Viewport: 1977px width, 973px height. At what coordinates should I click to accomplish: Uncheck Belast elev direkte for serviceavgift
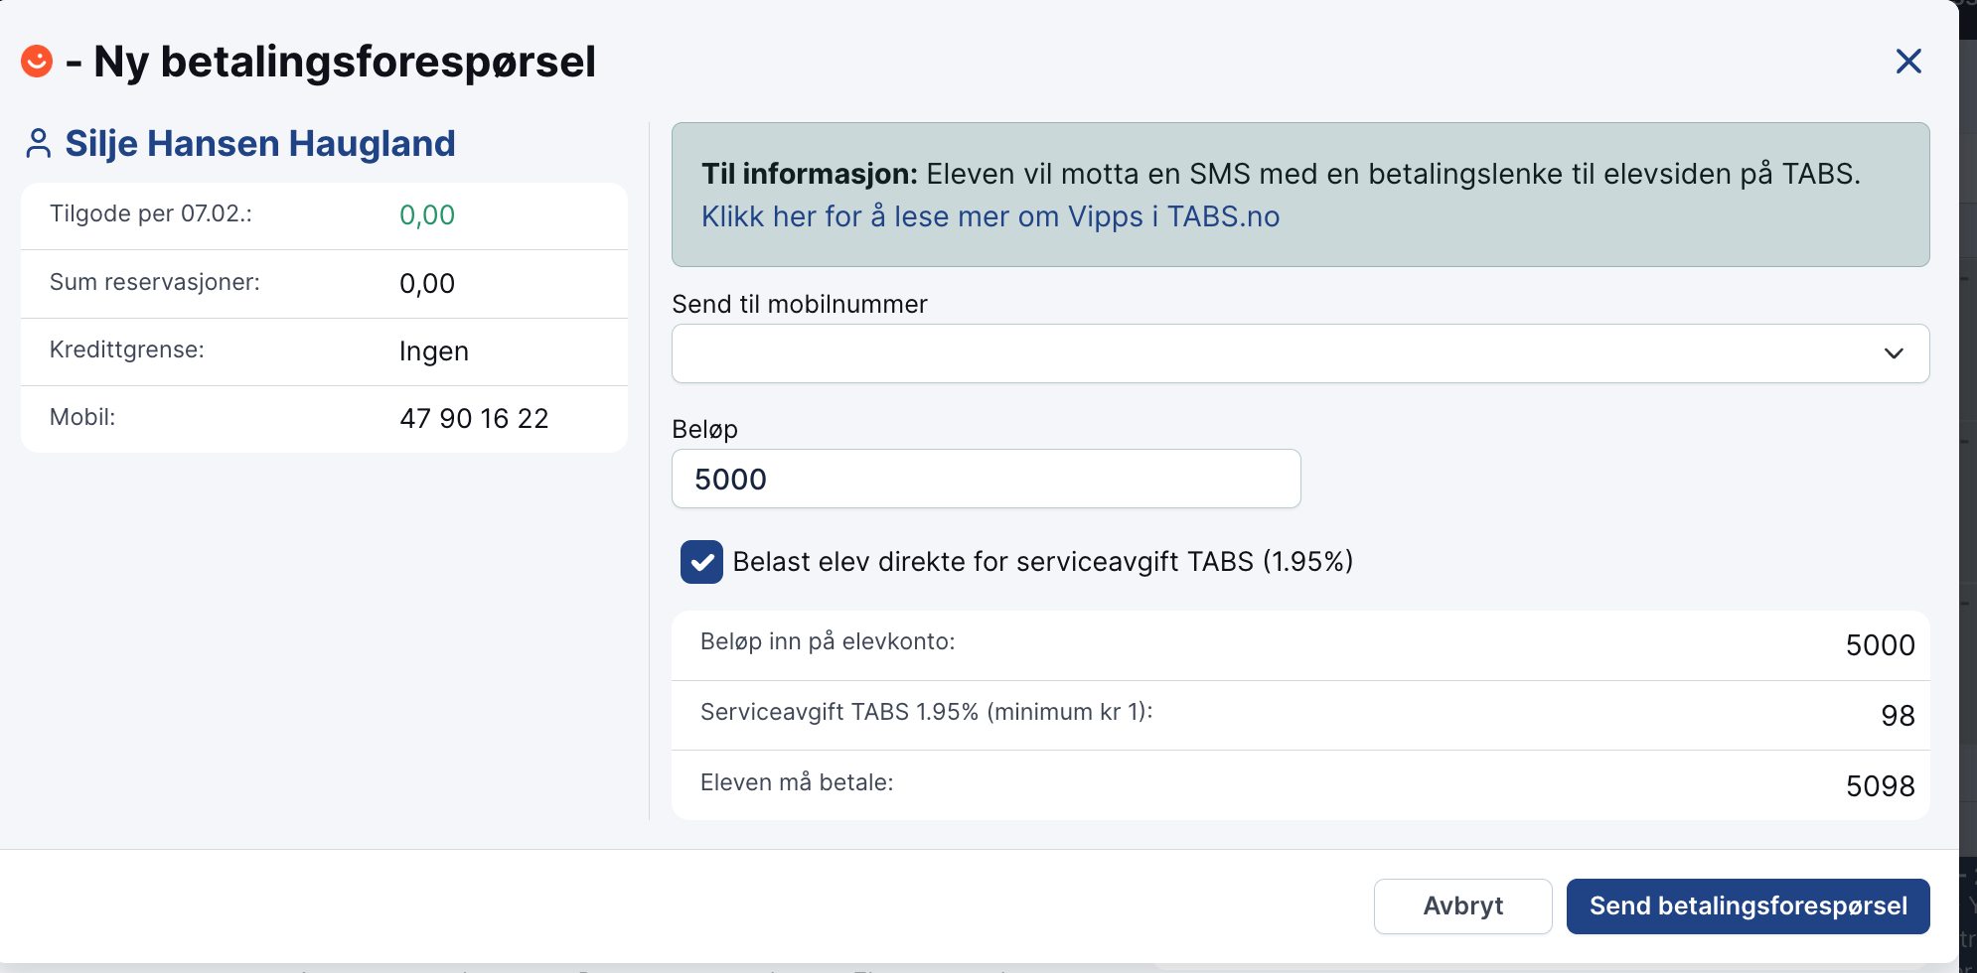(x=701, y=562)
